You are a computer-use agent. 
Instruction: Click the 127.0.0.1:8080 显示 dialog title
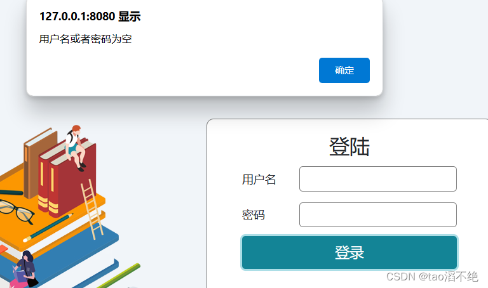click(90, 16)
